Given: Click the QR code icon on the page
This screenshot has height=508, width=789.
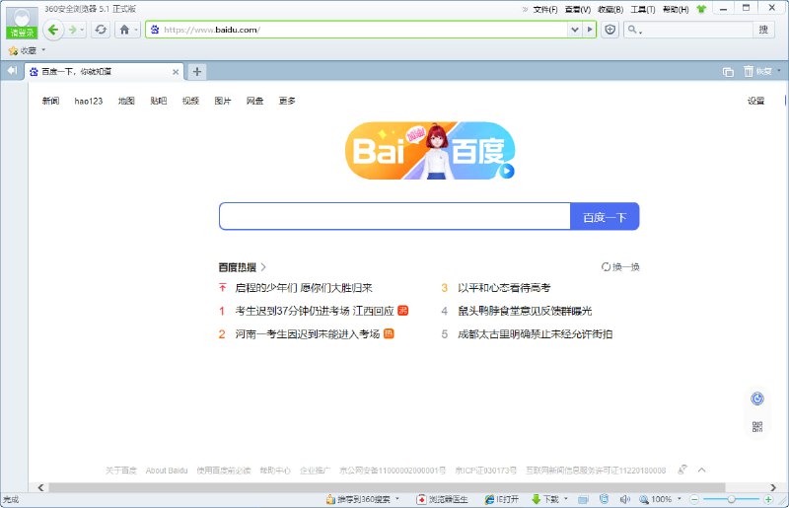Looking at the screenshot, I should (757, 427).
